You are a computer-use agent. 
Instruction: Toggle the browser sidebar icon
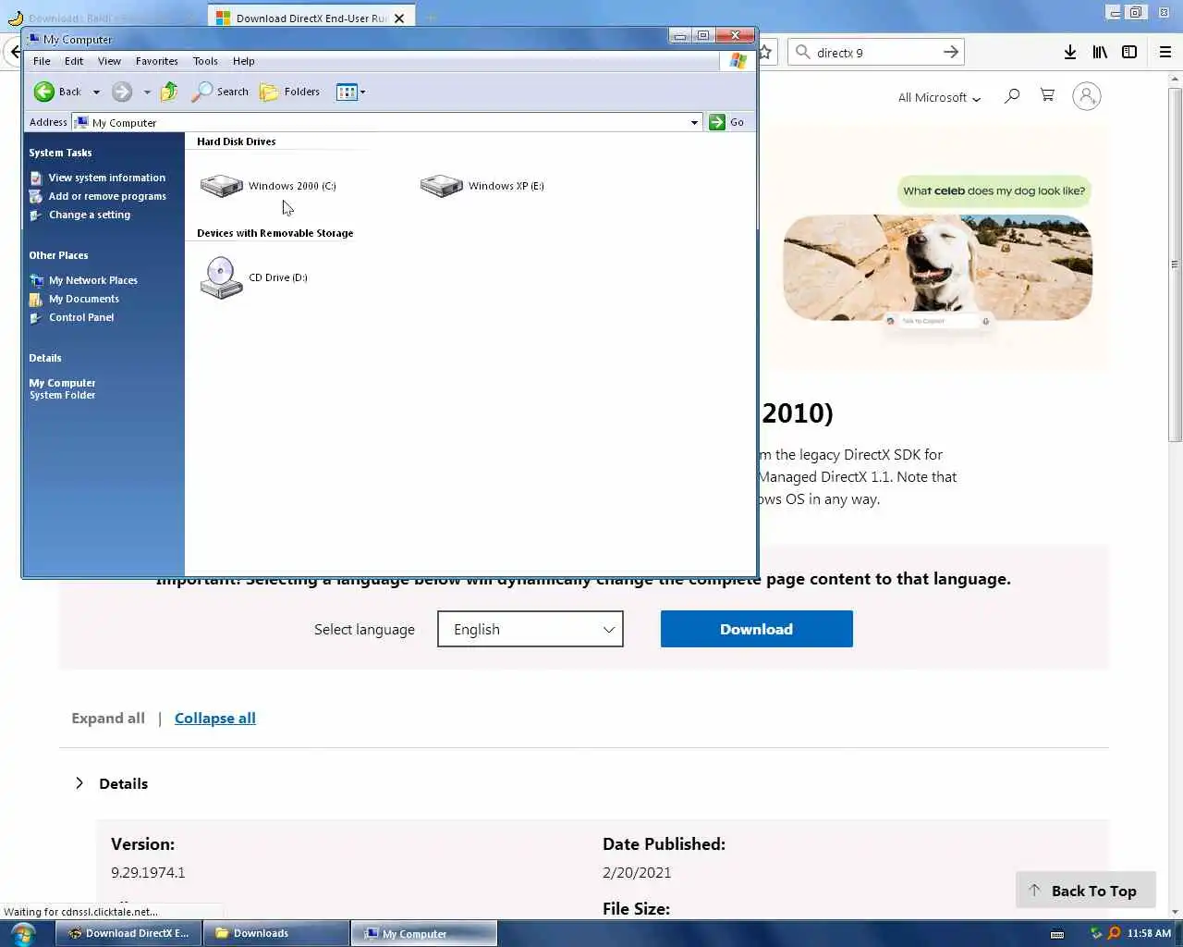pos(1129,53)
